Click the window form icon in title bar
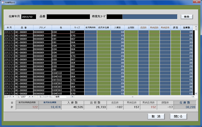Image resolution: width=202 pixels, height=127 pixels. (3, 3)
